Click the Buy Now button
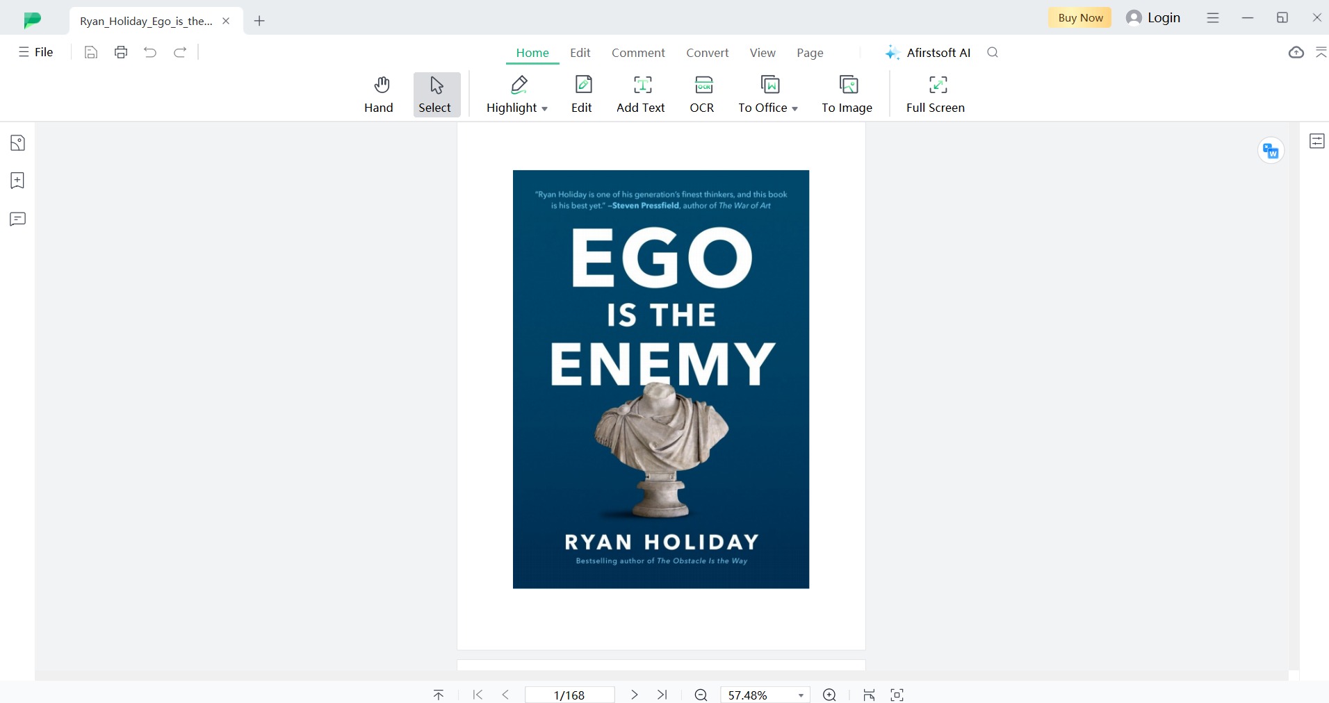 click(1080, 18)
